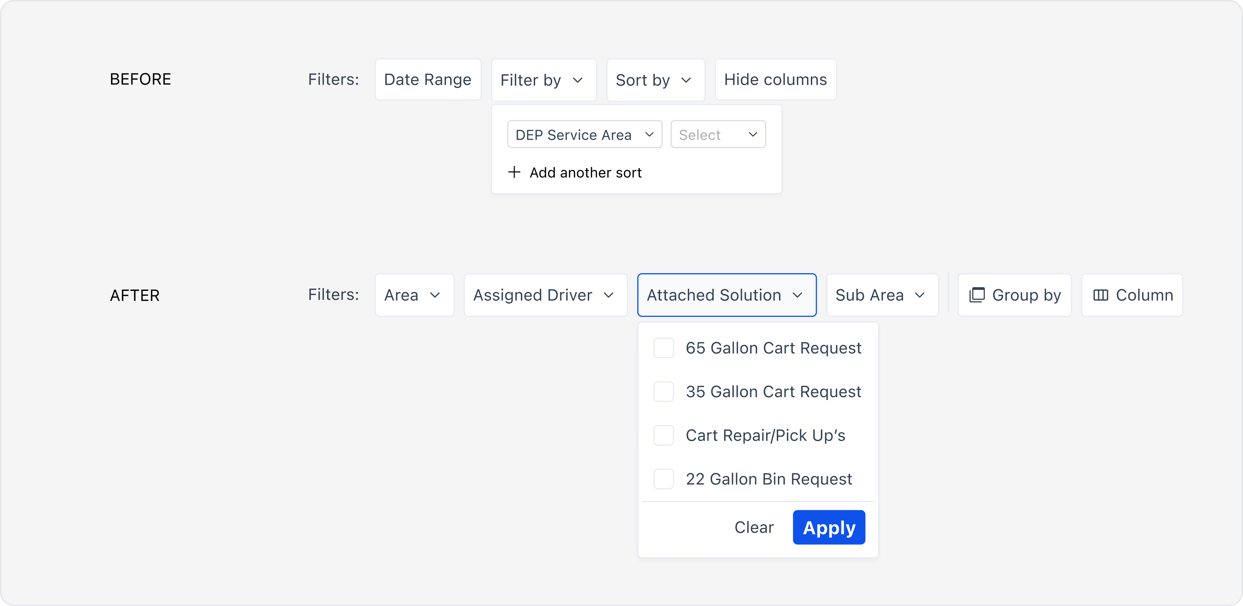This screenshot has height=606, width=1243.
Task: Select the 35 Gallon Cart Request label
Action: coord(773,391)
